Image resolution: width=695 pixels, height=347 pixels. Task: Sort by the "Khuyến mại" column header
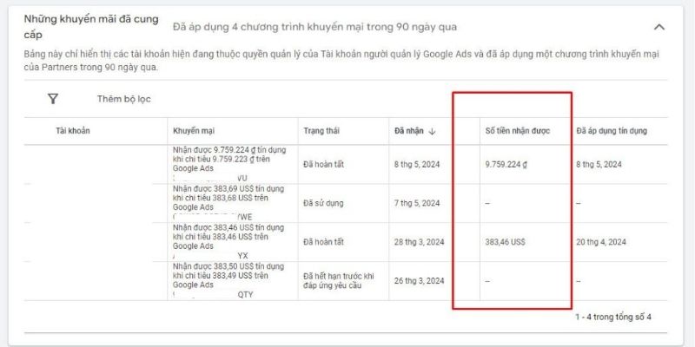coord(194,131)
